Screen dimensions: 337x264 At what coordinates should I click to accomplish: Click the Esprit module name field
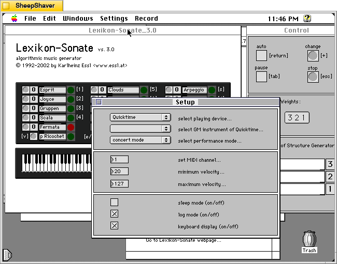(x=52, y=90)
